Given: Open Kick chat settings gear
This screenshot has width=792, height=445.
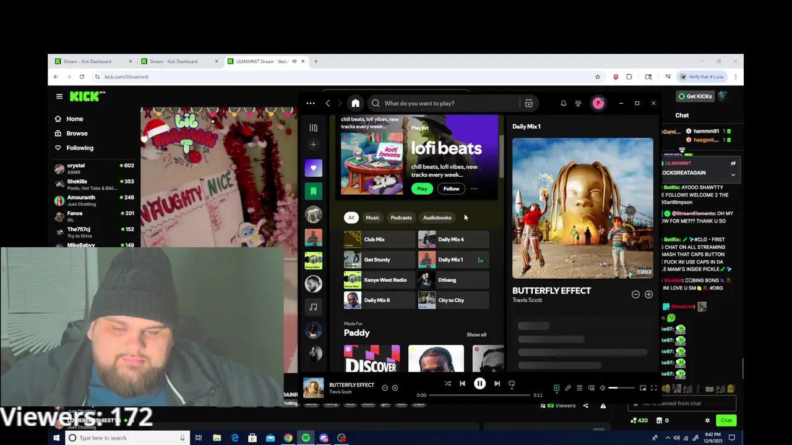Looking at the screenshot, I should (x=707, y=420).
